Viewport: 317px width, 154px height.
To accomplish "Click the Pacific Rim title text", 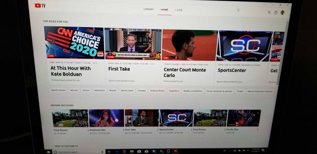I will point(232,129).
